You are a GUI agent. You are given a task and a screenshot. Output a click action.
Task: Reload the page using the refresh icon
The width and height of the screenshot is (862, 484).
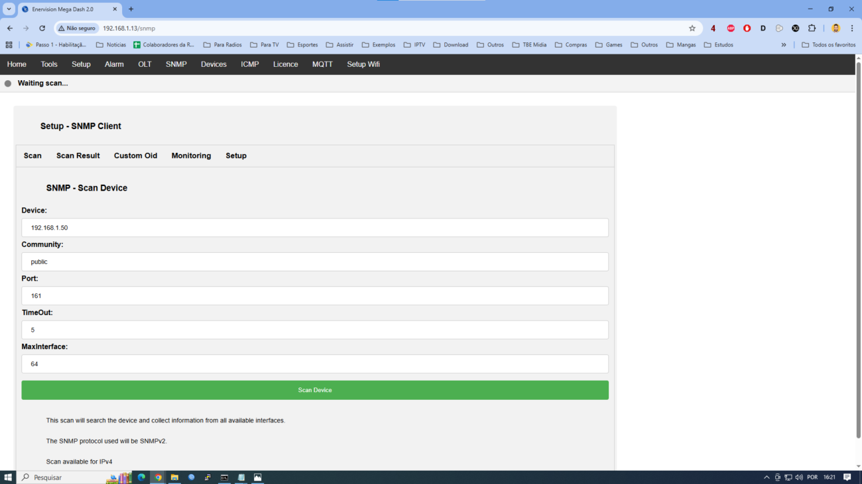point(42,28)
